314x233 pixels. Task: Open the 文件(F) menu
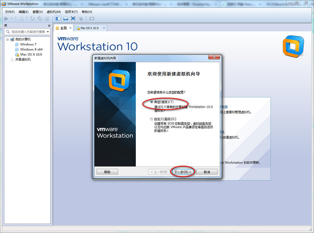click(x=10, y=12)
